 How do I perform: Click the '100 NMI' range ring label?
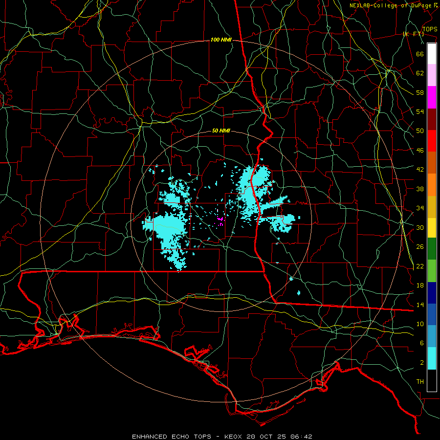click(221, 40)
